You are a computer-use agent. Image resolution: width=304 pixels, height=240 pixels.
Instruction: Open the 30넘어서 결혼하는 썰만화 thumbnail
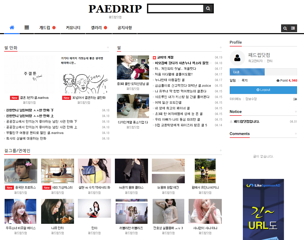(84, 74)
